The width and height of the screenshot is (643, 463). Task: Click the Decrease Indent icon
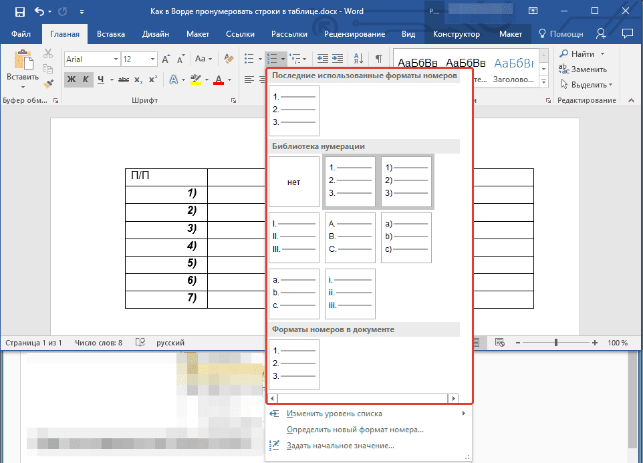[x=322, y=59]
